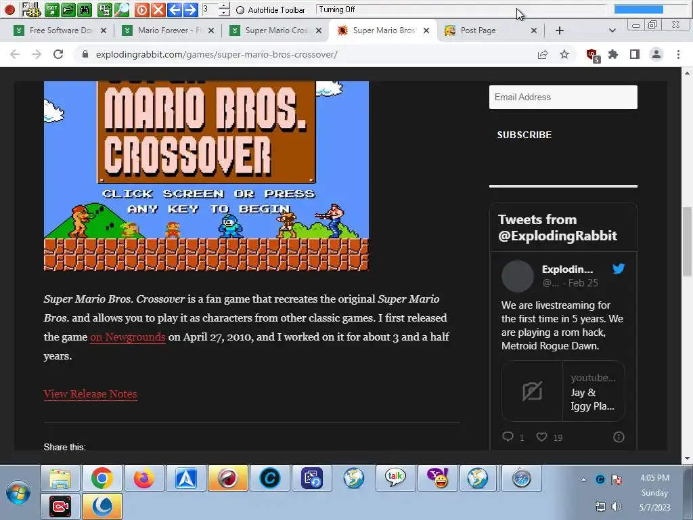Viewport: 693px width, 520px height.
Task: Open Chrome three-dot menu
Action: (678, 54)
